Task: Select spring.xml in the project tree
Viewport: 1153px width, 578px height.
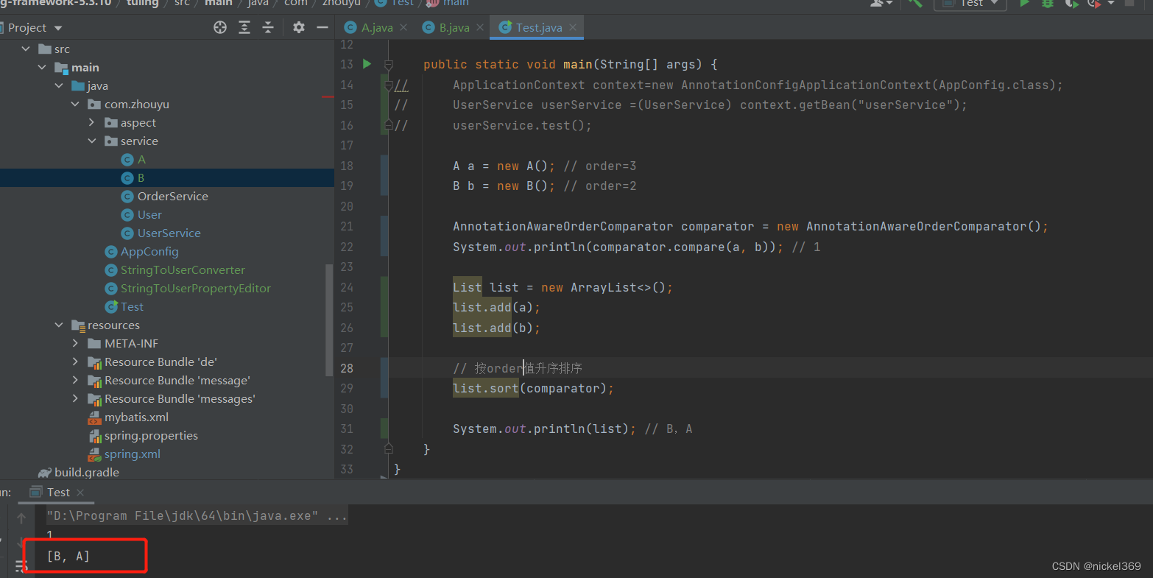Action: click(132, 454)
